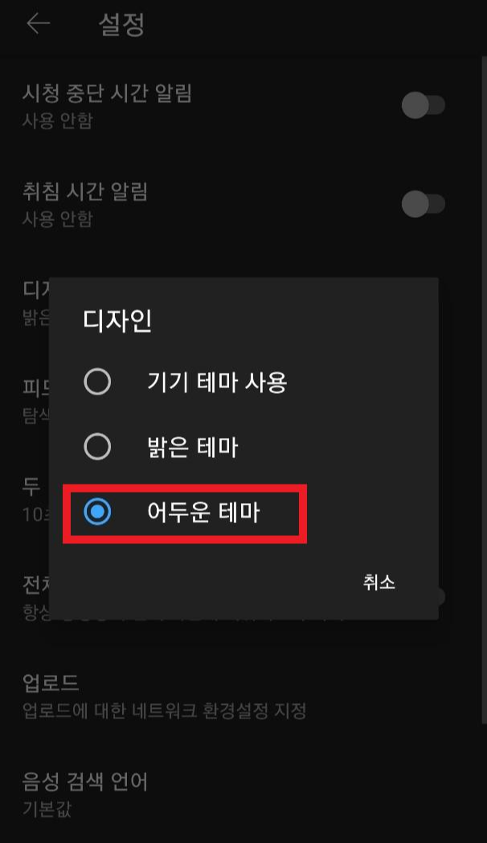Click the 기본값 subtitle under voice search
The width and height of the screenshot is (487, 843).
point(47,808)
